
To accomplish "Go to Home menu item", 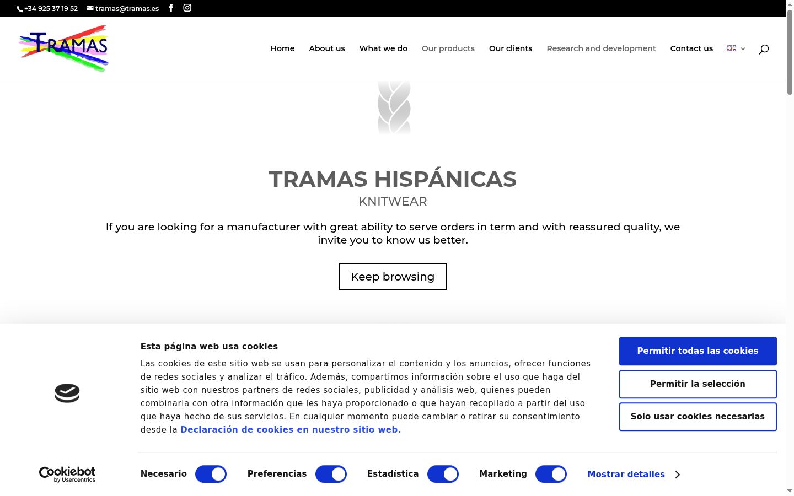I will [x=282, y=48].
